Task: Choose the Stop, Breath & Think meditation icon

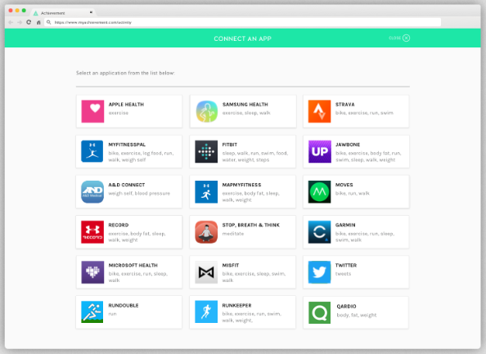Action: click(206, 232)
